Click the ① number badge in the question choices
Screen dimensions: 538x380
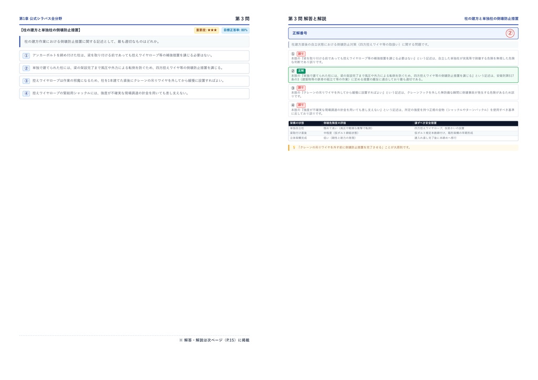(x=26, y=56)
